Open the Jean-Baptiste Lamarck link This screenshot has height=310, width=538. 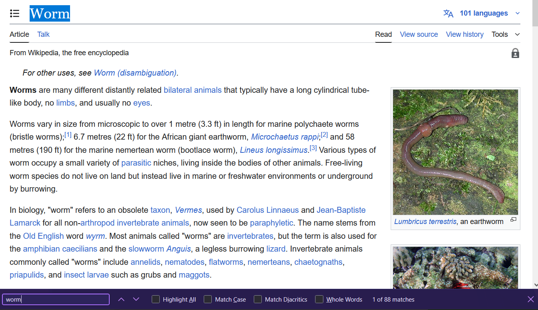[x=341, y=210]
